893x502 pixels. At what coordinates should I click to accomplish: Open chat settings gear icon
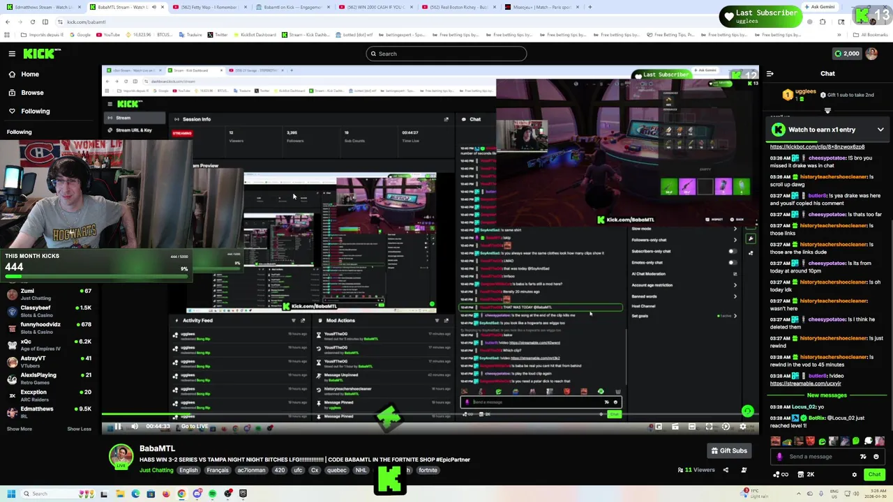pyautogui.click(x=854, y=475)
